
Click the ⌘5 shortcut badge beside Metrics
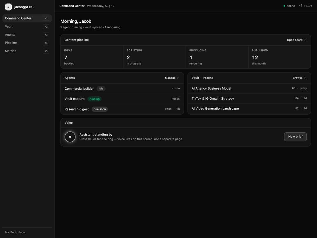click(46, 51)
